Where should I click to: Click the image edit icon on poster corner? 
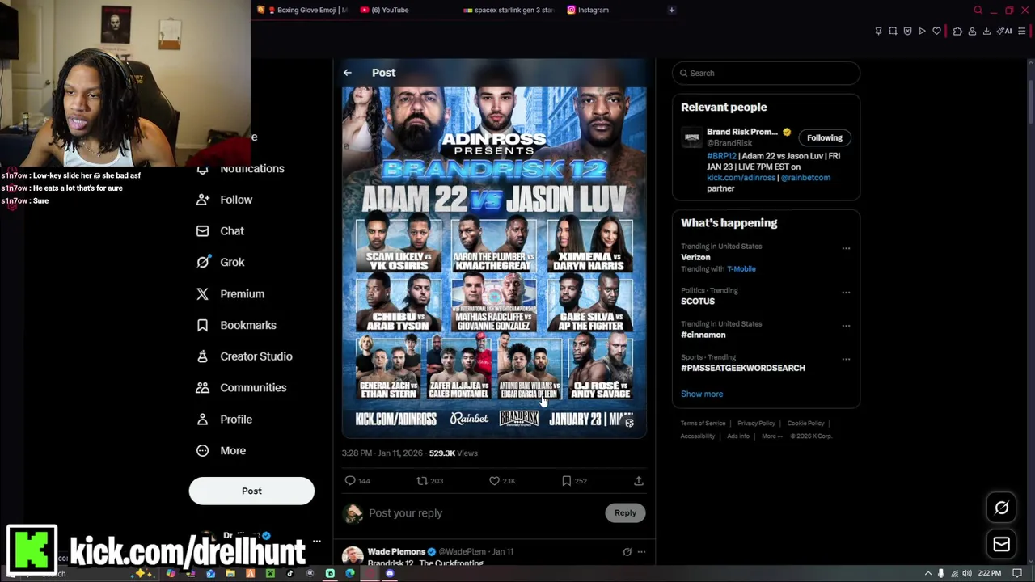[629, 423]
